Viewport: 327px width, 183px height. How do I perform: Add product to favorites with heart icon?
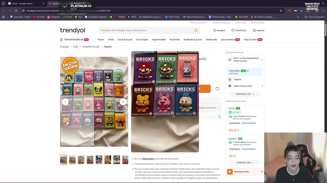click(217, 89)
